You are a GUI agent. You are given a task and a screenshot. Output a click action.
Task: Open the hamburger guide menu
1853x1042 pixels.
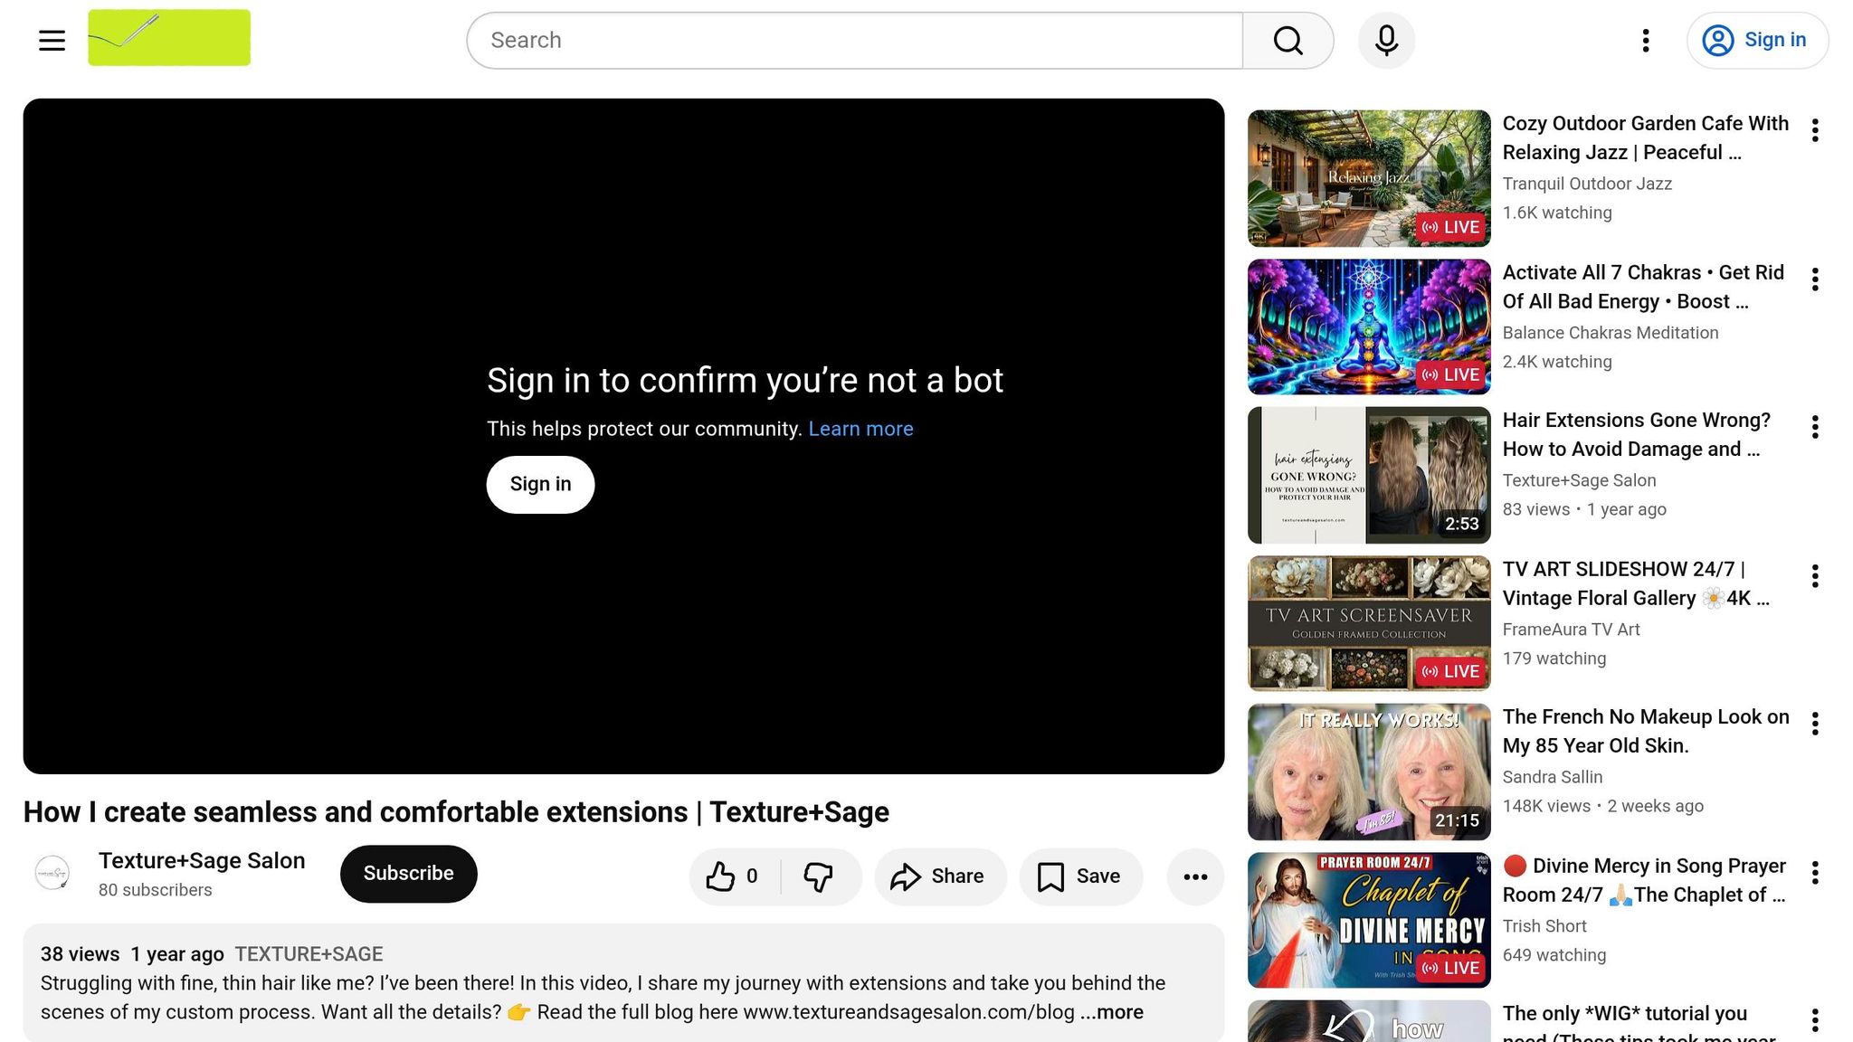pos(52,40)
